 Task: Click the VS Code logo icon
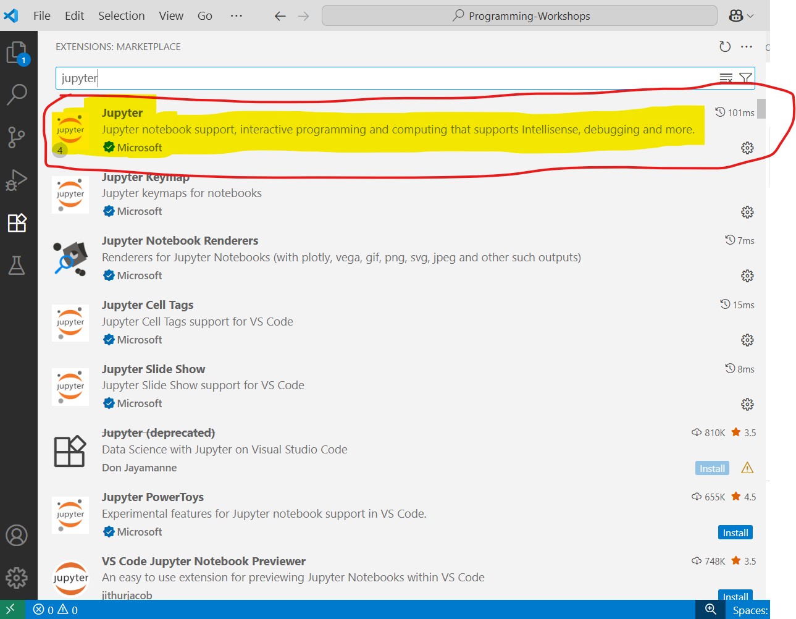[x=11, y=15]
